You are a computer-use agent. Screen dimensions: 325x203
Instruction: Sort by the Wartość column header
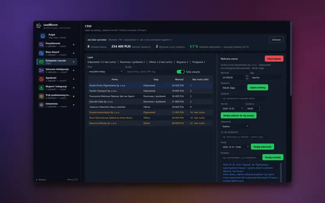(x=179, y=79)
